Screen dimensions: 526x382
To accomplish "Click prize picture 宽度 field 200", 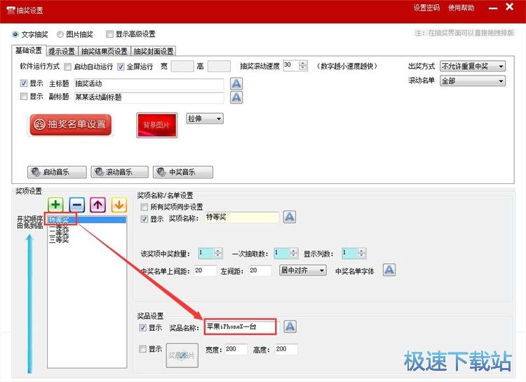I will tap(236, 349).
